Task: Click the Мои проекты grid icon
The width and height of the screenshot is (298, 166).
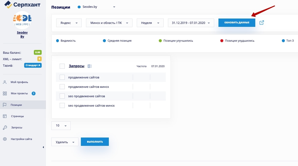Action: coord(5,93)
